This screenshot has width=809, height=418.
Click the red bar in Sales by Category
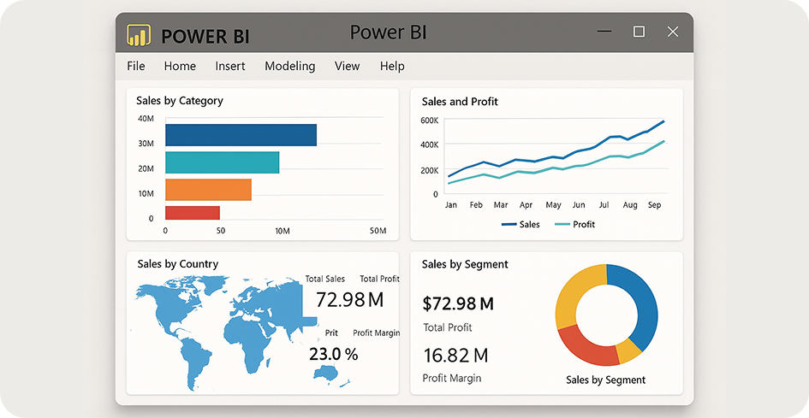point(192,213)
